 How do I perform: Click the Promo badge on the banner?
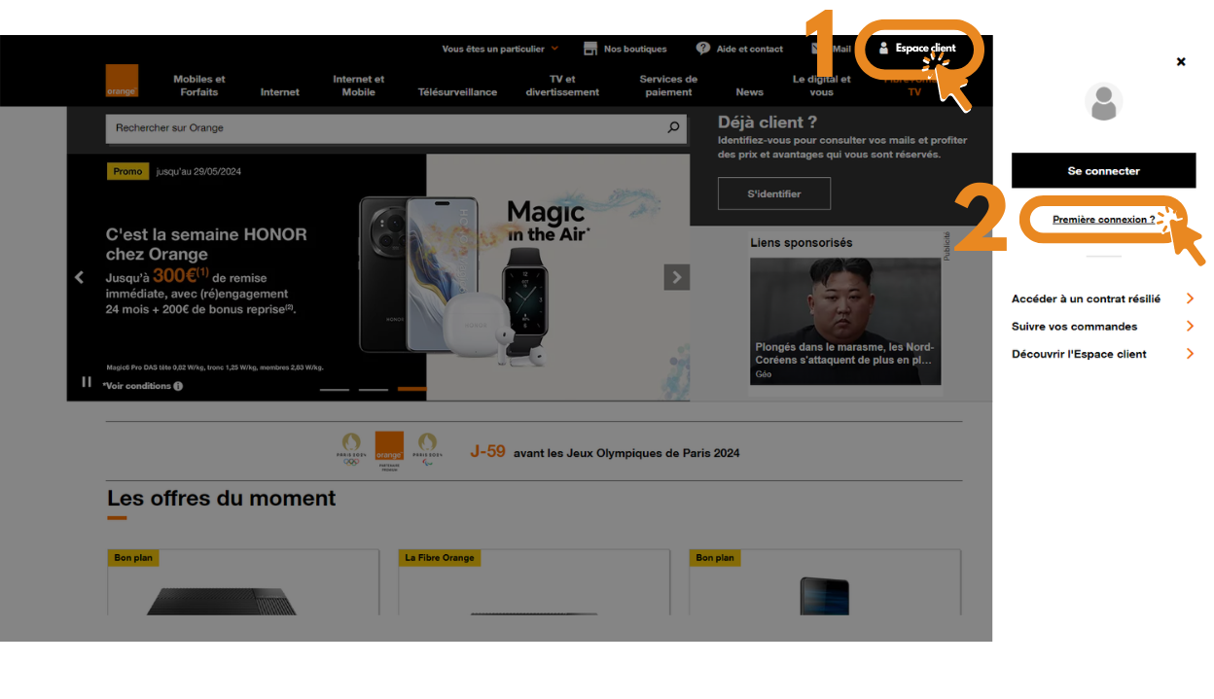coord(127,171)
